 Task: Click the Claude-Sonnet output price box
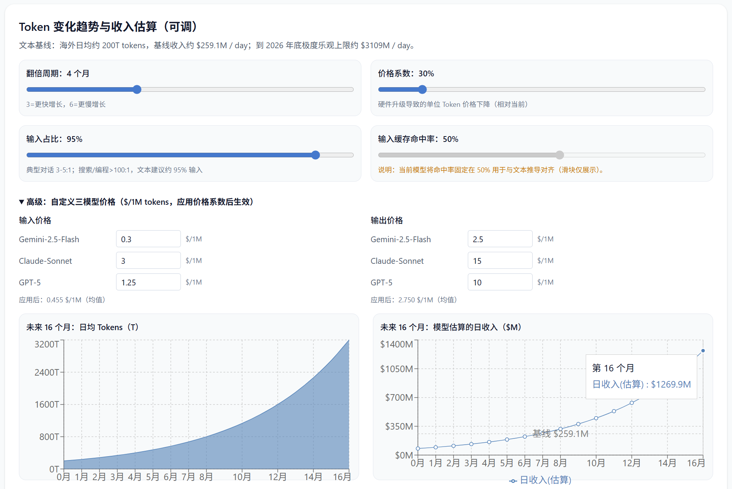pyautogui.click(x=500, y=260)
